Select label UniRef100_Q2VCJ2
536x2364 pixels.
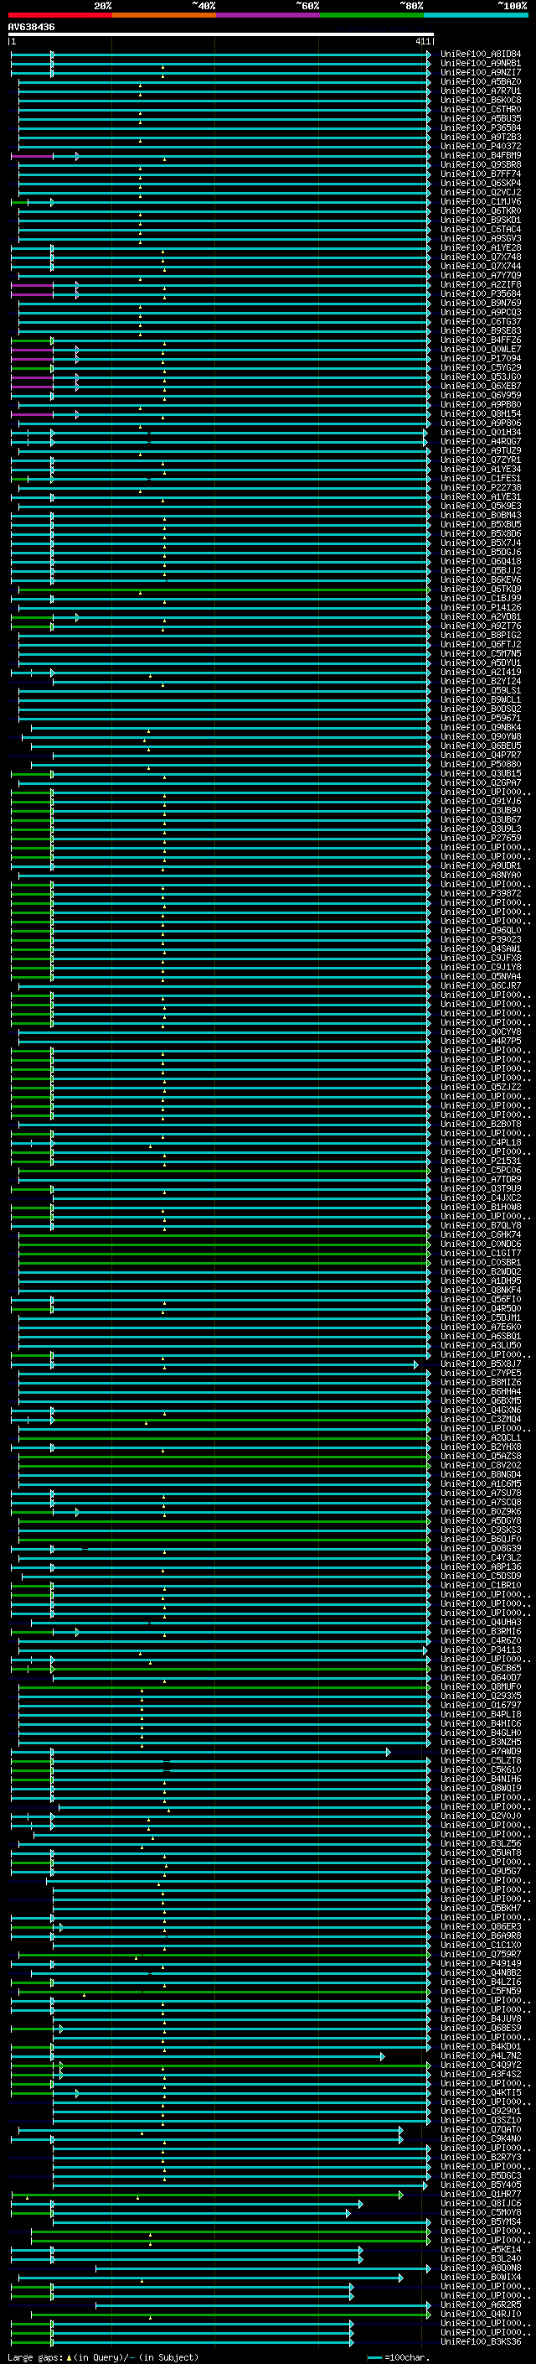coord(481,193)
